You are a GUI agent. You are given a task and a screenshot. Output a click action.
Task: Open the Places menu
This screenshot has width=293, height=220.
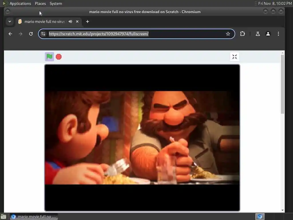point(40,3)
